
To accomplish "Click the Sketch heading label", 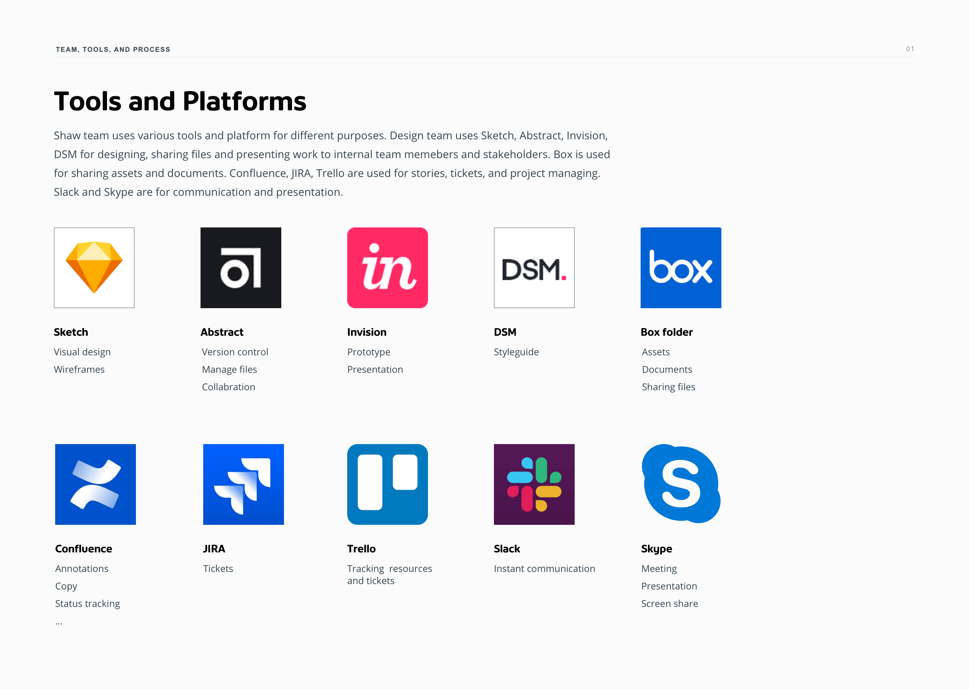I will click(x=71, y=332).
